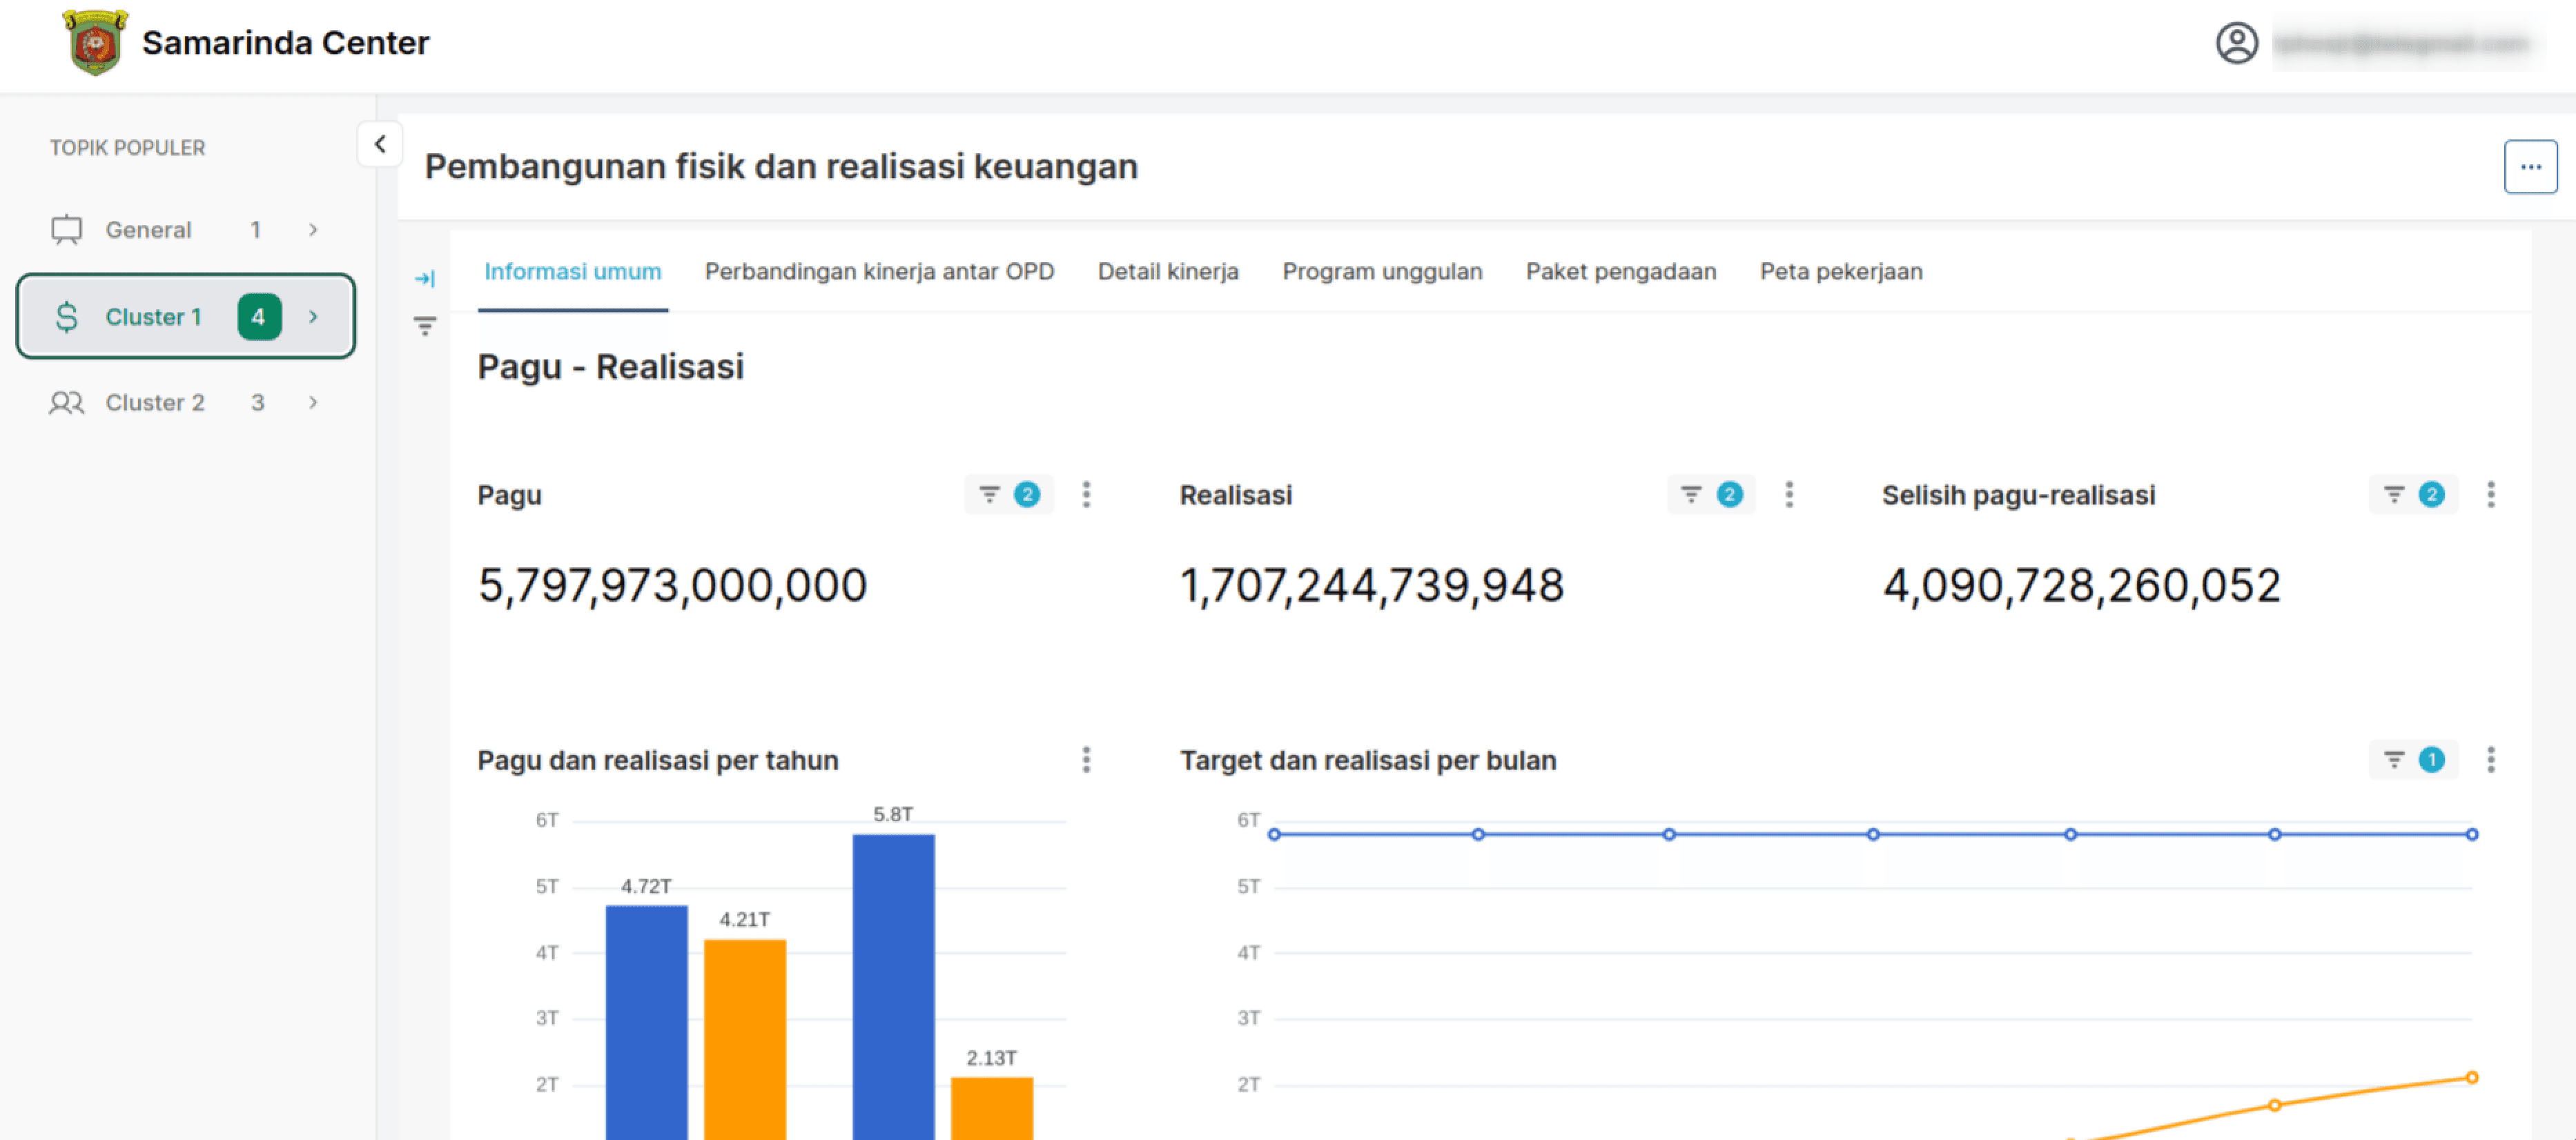Collapse the sidebar with the back chevron
This screenshot has height=1140, width=2576.
tap(380, 144)
